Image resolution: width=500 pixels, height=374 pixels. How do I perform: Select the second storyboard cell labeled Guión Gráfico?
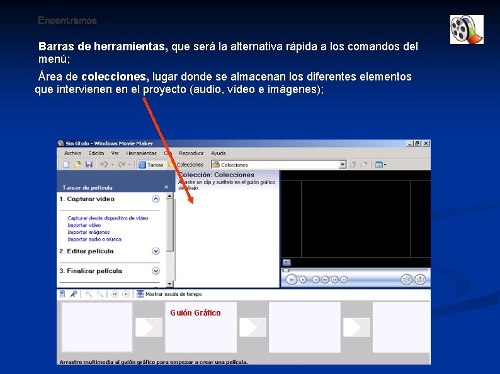201,327
